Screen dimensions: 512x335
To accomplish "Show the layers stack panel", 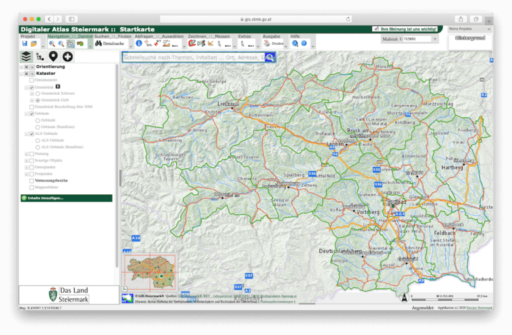I will [x=26, y=57].
